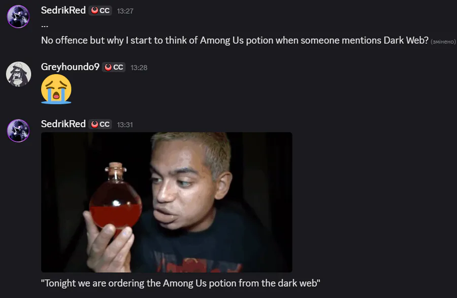Screen dimensions: 457x298
Task: Click the crying face emoji
Action: pos(56,89)
